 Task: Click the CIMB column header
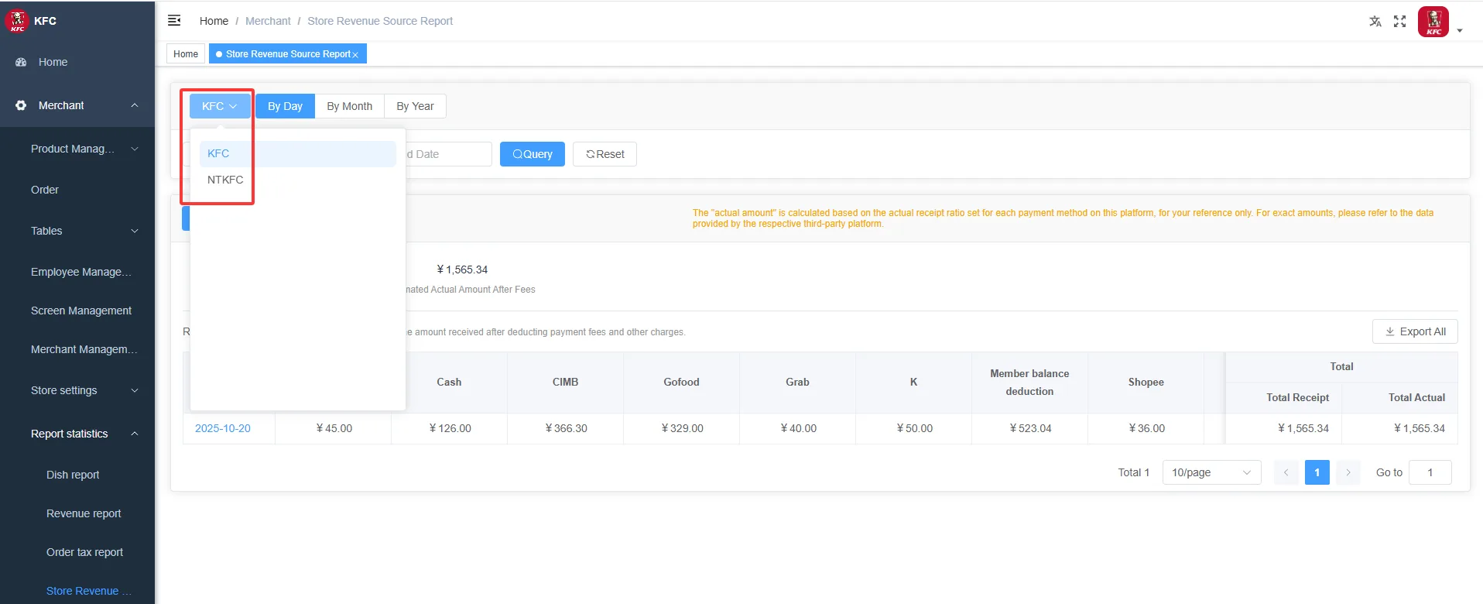pyautogui.click(x=565, y=382)
